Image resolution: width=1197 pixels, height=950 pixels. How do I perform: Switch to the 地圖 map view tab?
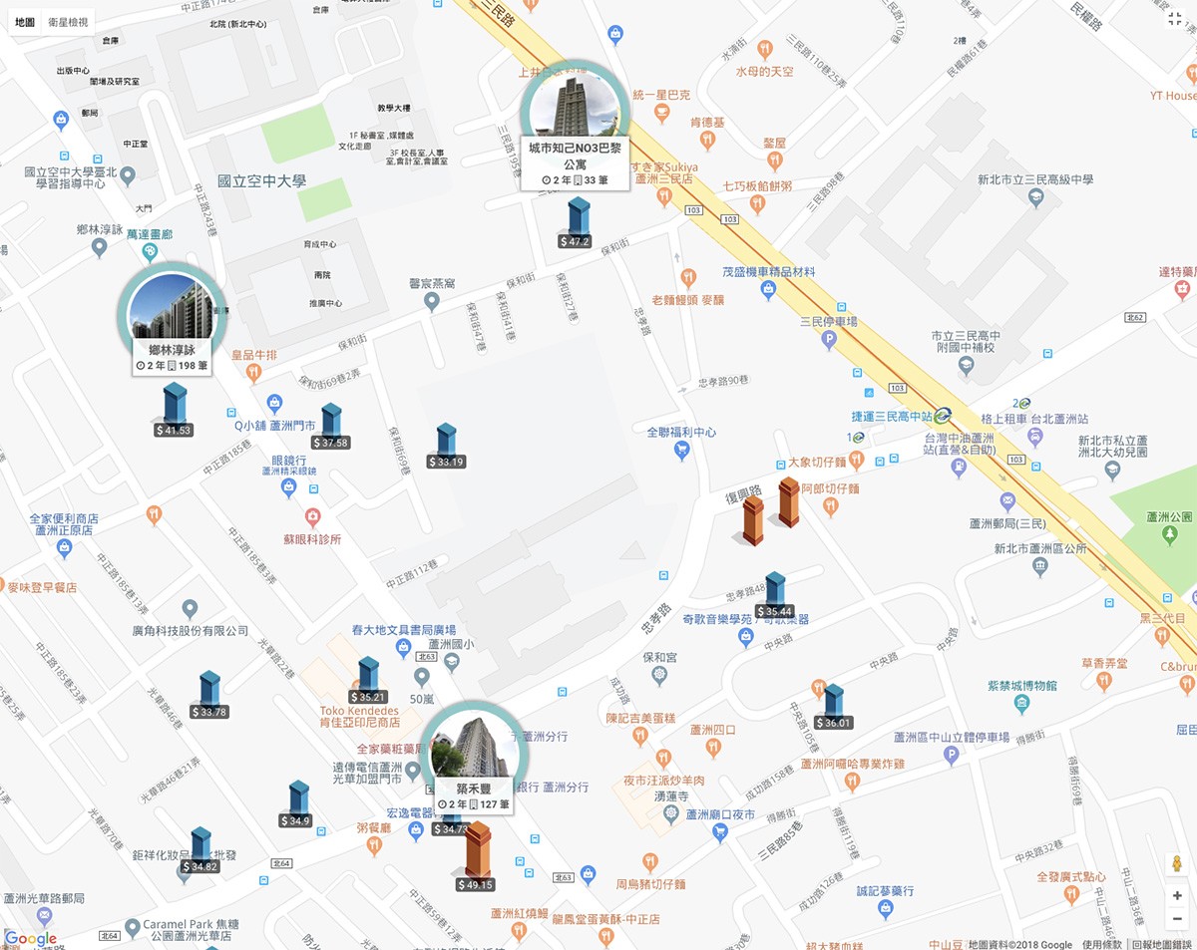25,22
